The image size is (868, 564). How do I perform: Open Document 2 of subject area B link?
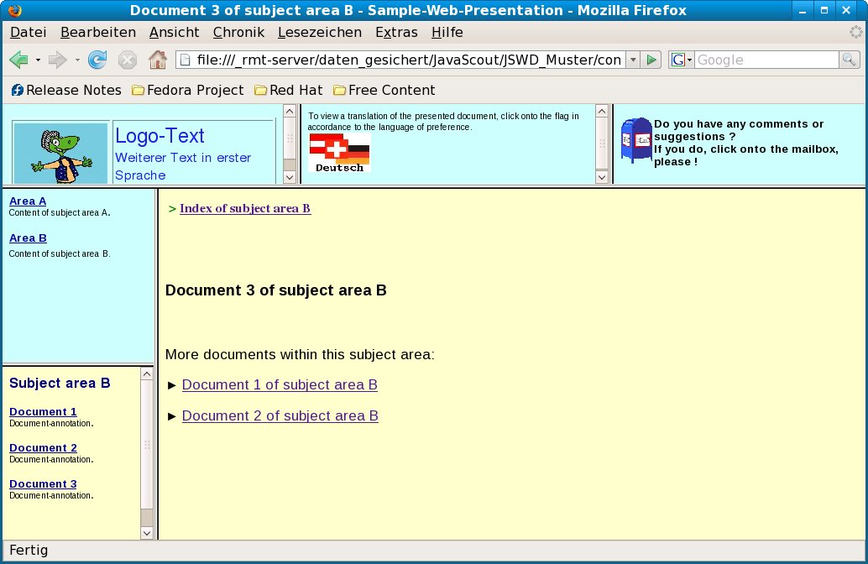click(x=280, y=415)
